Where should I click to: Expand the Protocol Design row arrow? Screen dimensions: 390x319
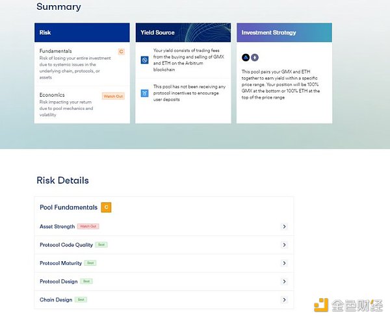click(285, 281)
